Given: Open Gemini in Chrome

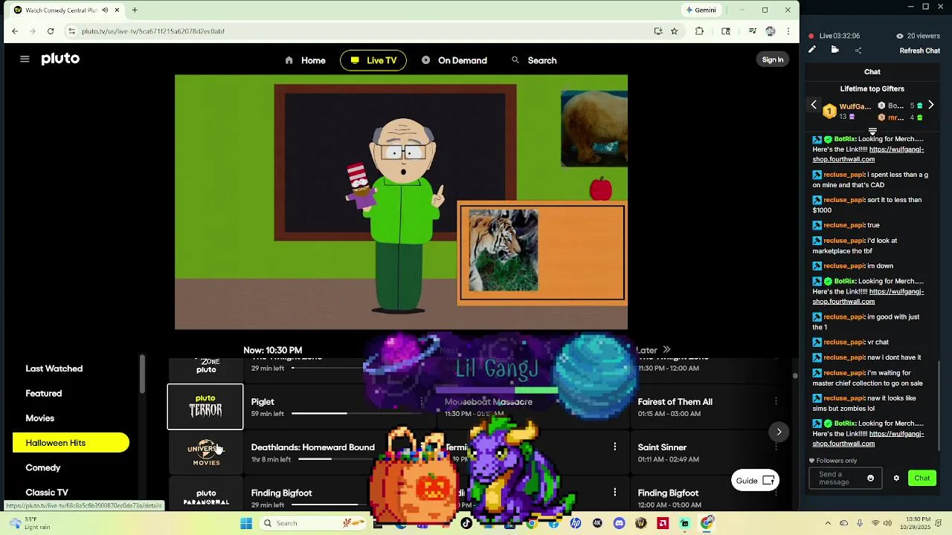Looking at the screenshot, I should (x=701, y=10).
